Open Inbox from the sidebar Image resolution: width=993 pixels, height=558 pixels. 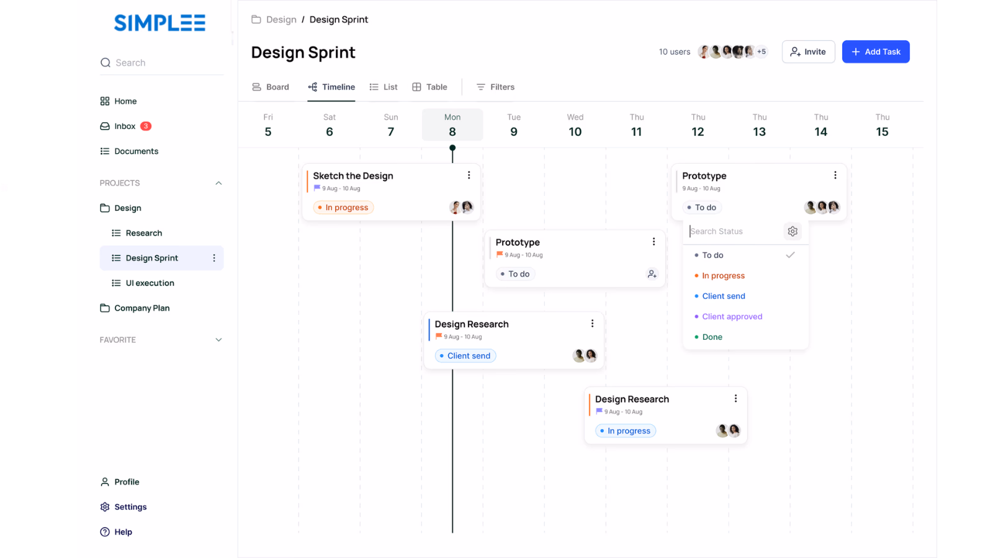pyautogui.click(x=125, y=126)
